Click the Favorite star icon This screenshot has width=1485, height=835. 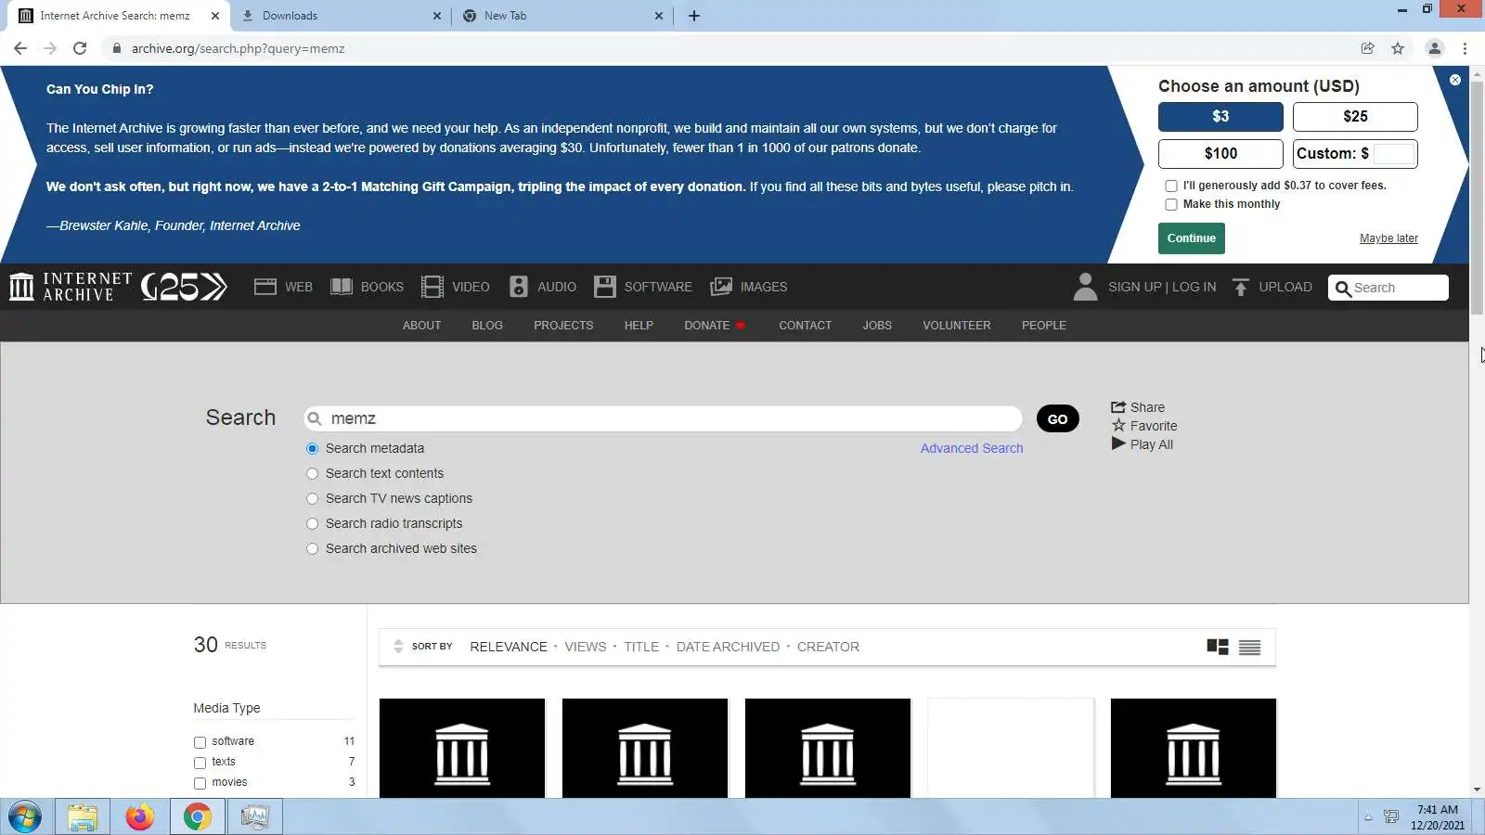click(1118, 426)
